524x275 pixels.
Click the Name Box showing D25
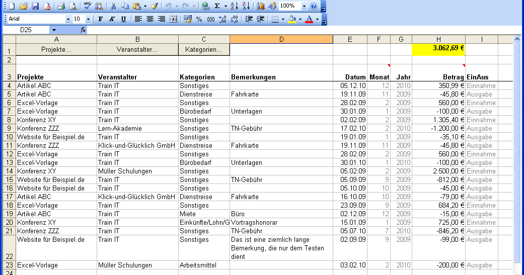(x=26, y=30)
